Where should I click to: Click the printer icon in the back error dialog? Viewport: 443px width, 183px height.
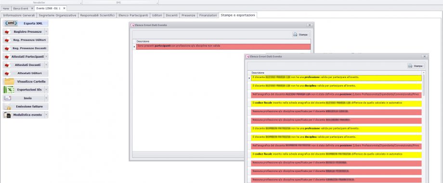(295, 35)
